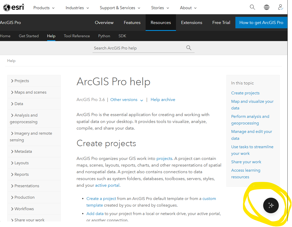Open the user account icon
Image resolution: width=292 pixels, height=227 pixels.
pyautogui.click(x=281, y=7)
